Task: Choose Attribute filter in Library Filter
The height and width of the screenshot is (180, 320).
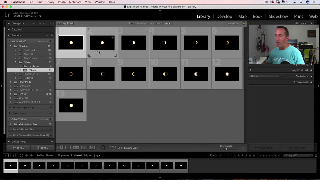Action: click(x=141, y=23)
